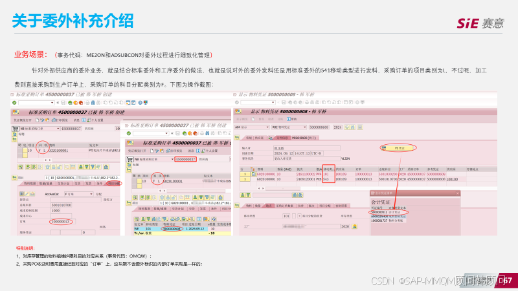Click icon right of plant 2020 field

(354, 226)
